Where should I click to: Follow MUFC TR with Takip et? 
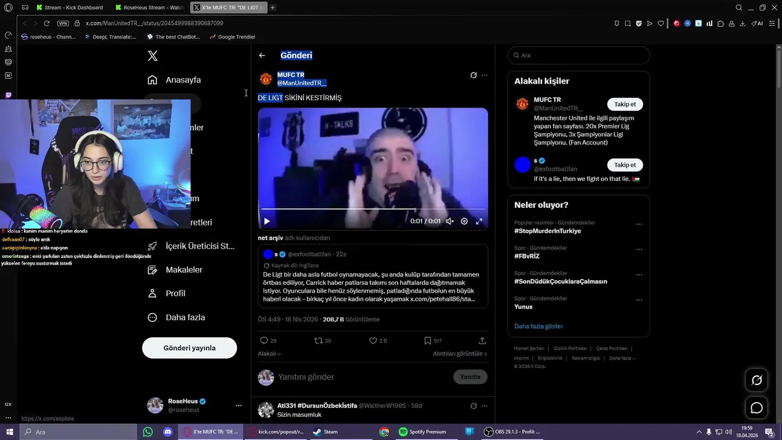click(x=625, y=104)
